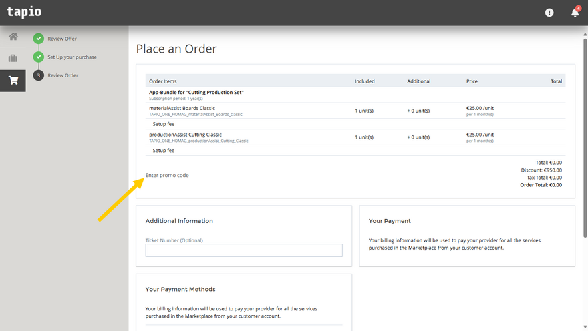The width and height of the screenshot is (588, 331).
Task: Click the Enter promo code link
Action: click(x=167, y=175)
